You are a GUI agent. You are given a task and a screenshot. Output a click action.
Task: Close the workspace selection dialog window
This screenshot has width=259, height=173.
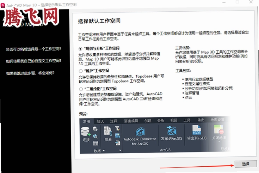251,2
